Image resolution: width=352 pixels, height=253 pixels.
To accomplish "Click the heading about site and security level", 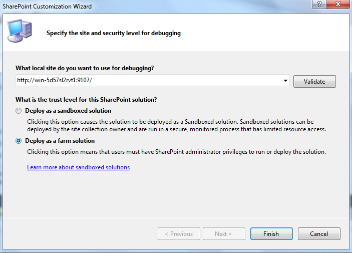I will click(114, 34).
